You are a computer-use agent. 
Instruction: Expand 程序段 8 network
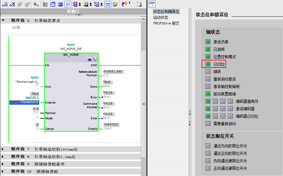(2, 156)
